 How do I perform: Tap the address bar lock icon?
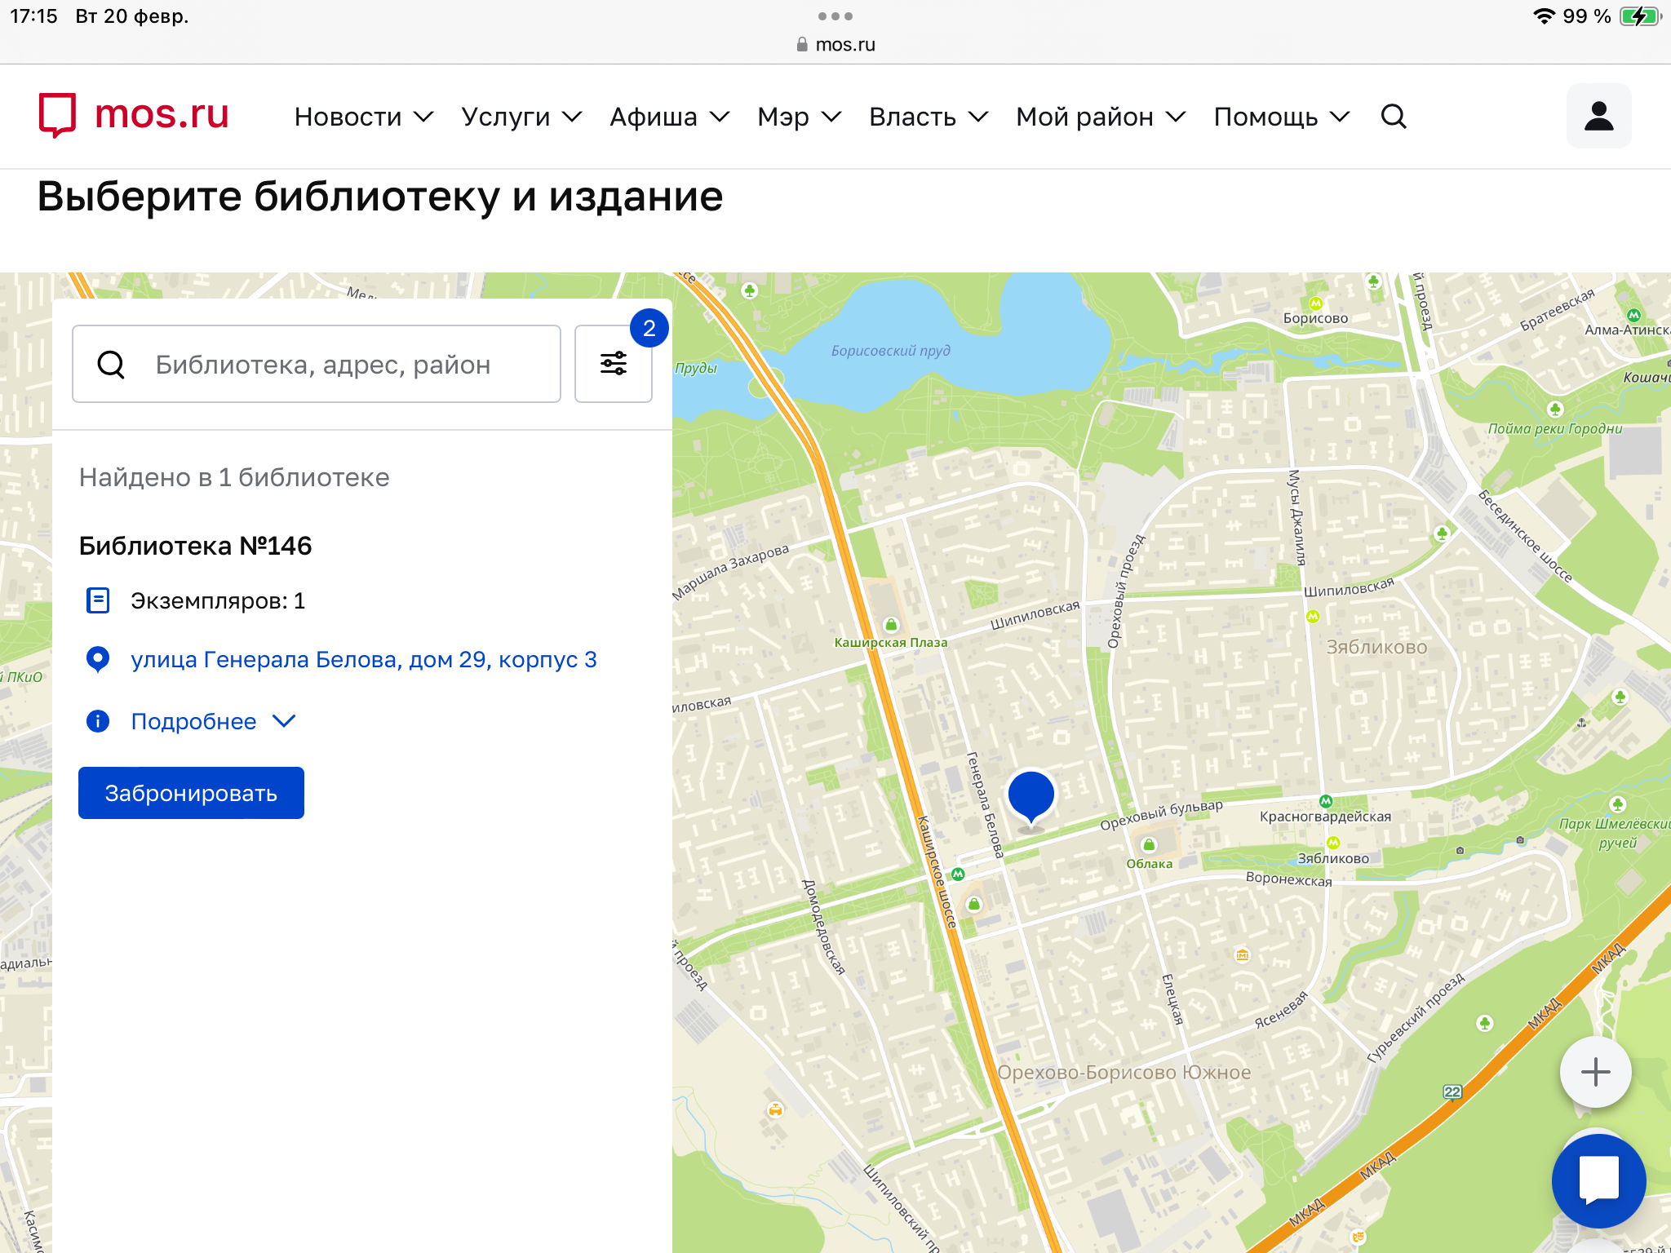(802, 45)
